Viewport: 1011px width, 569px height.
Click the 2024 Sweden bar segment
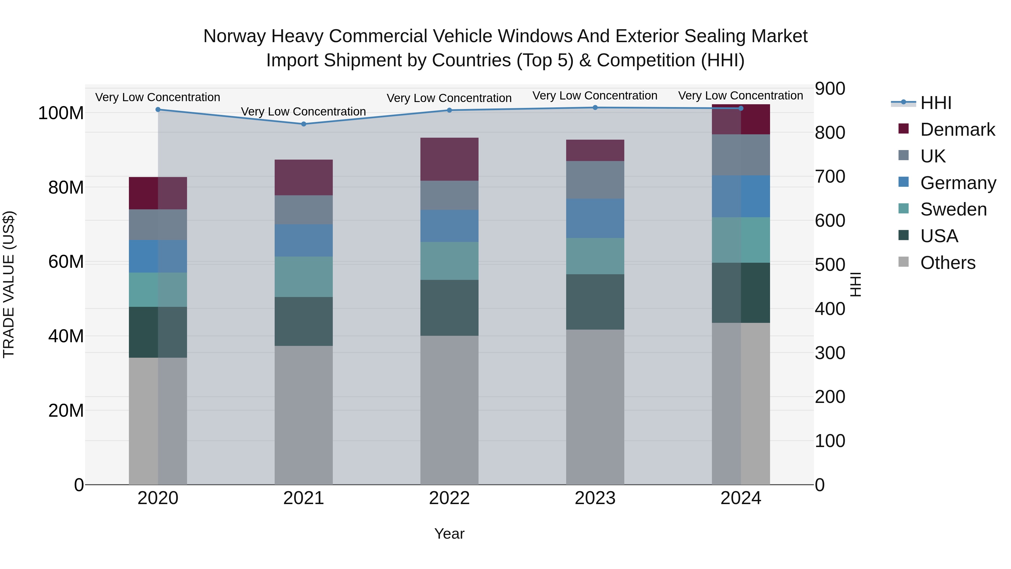[741, 240]
